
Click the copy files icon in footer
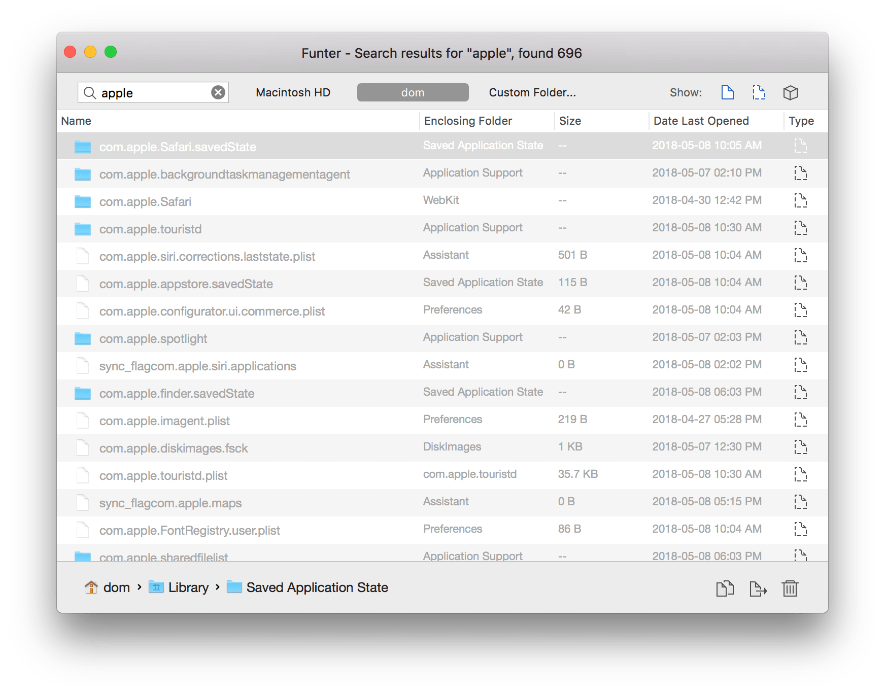click(725, 588)
